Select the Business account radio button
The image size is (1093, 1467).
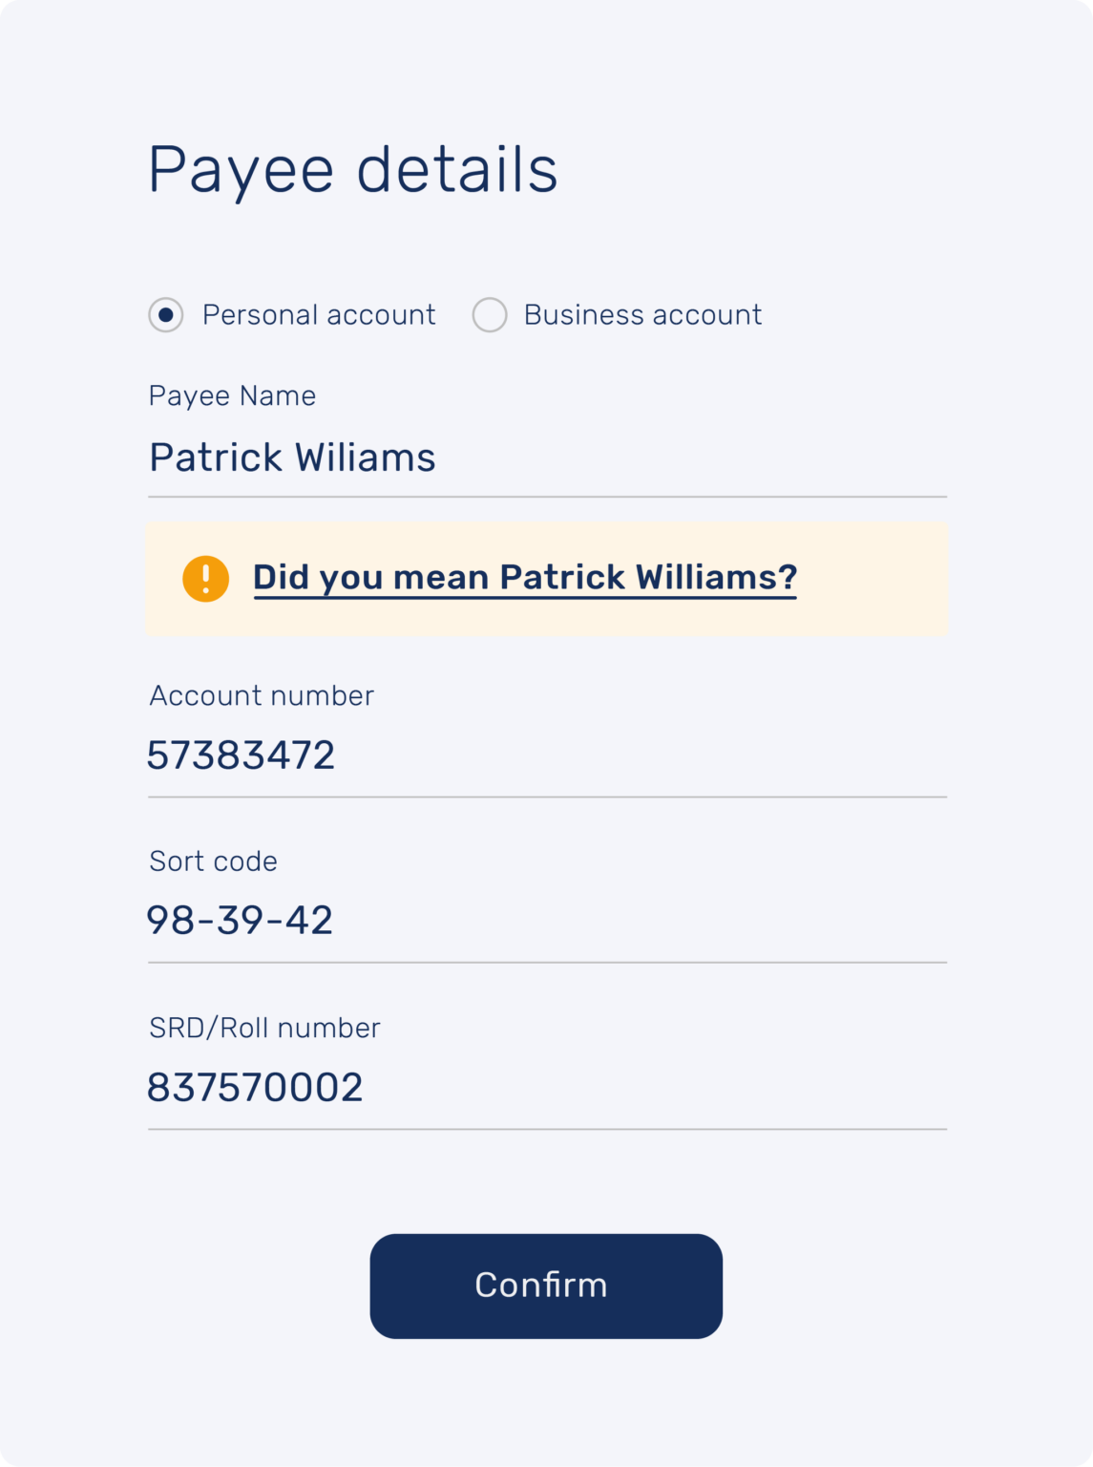[x=490, y=315]
